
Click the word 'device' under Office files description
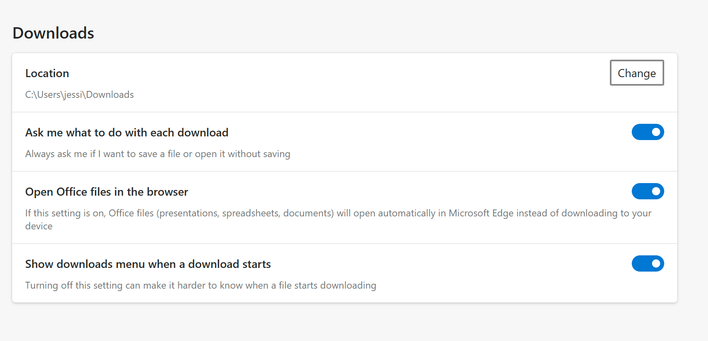point(39,226)
